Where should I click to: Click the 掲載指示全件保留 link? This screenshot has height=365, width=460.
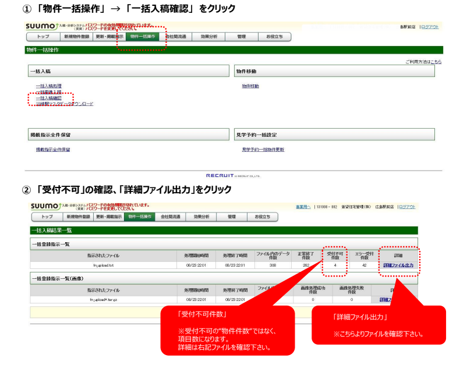[53, 150]
